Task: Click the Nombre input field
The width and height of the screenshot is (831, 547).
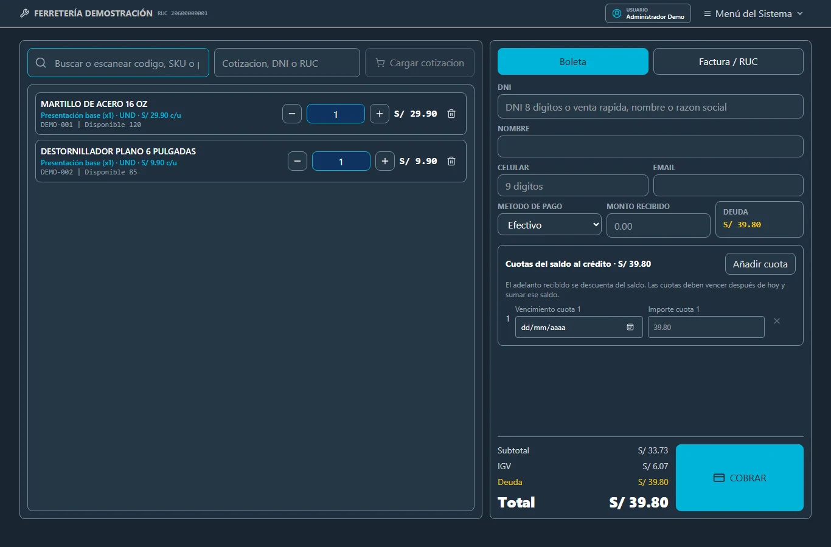Action: 650,146
